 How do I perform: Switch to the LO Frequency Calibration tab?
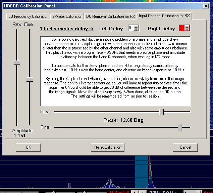tap(28, 16)
